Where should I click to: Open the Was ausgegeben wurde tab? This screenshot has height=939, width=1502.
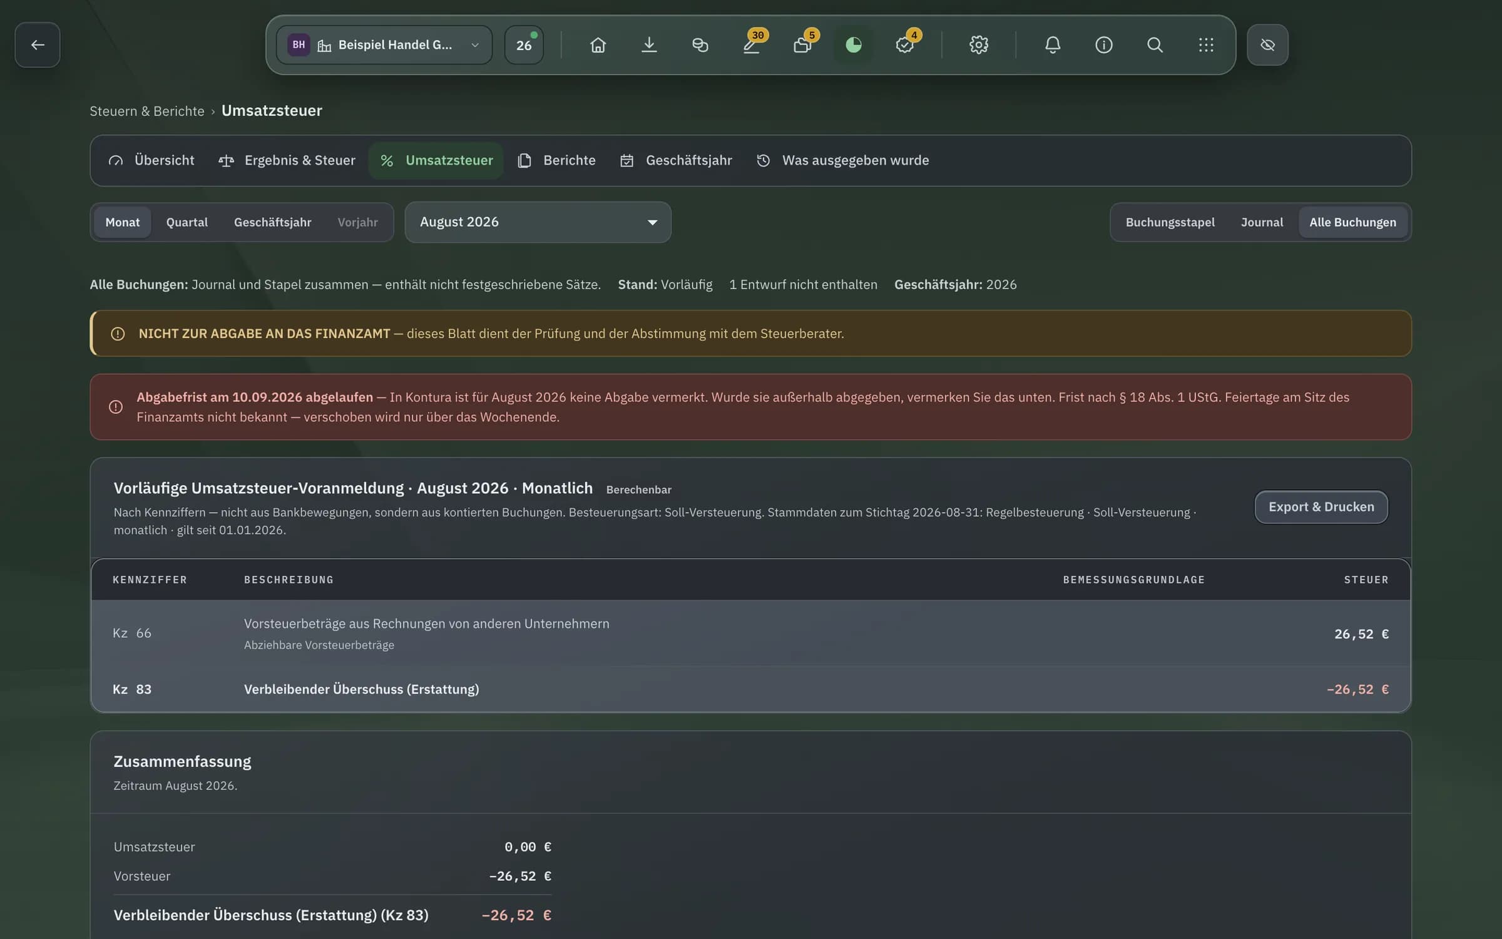842,160
